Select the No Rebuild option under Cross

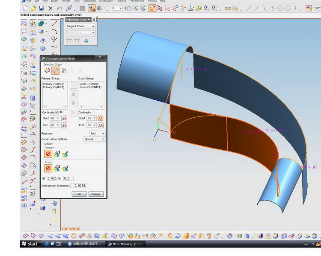coord(48,168)
